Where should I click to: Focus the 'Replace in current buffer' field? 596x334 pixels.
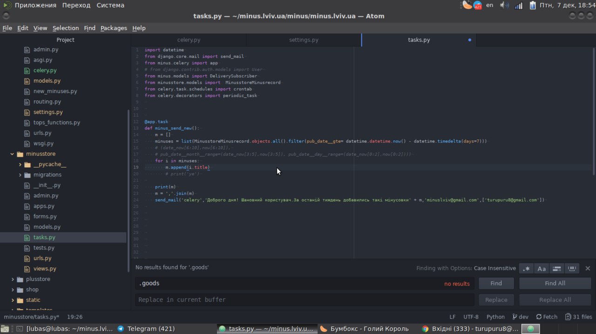[305, 300]
